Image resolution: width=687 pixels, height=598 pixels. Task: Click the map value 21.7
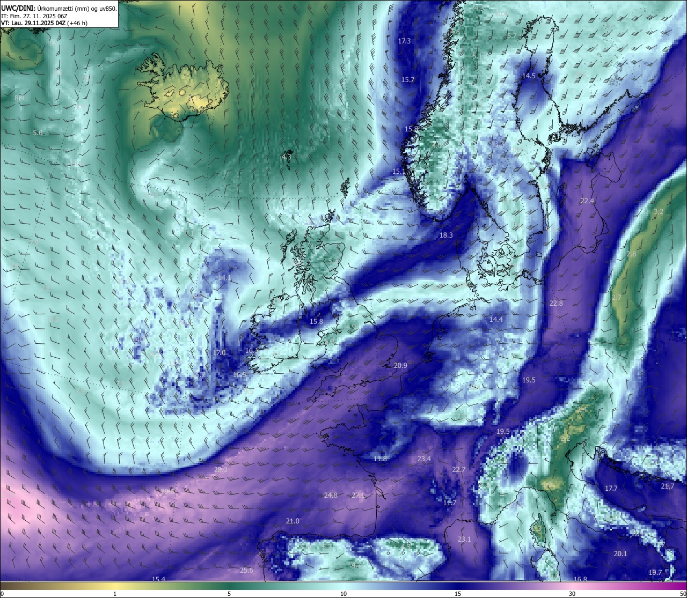pos(667,486)
